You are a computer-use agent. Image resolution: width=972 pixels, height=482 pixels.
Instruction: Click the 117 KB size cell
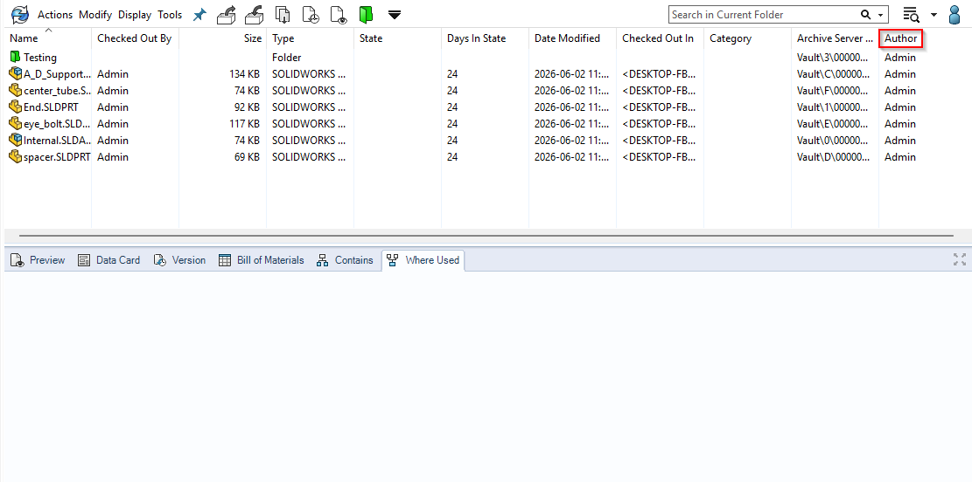click(x=244, y=124)
